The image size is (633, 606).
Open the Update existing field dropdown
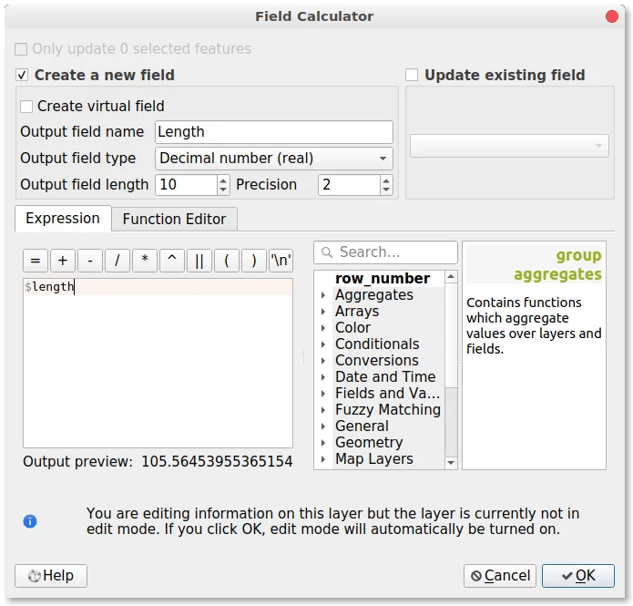click(509, 146)
